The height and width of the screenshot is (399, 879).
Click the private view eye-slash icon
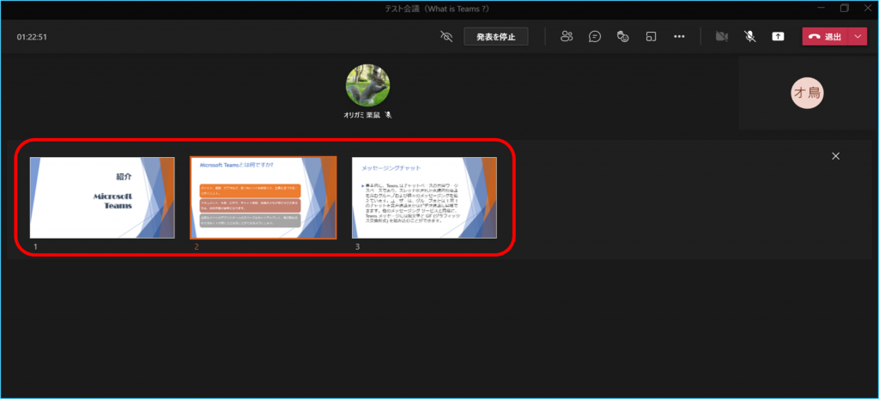pos(445,37)
